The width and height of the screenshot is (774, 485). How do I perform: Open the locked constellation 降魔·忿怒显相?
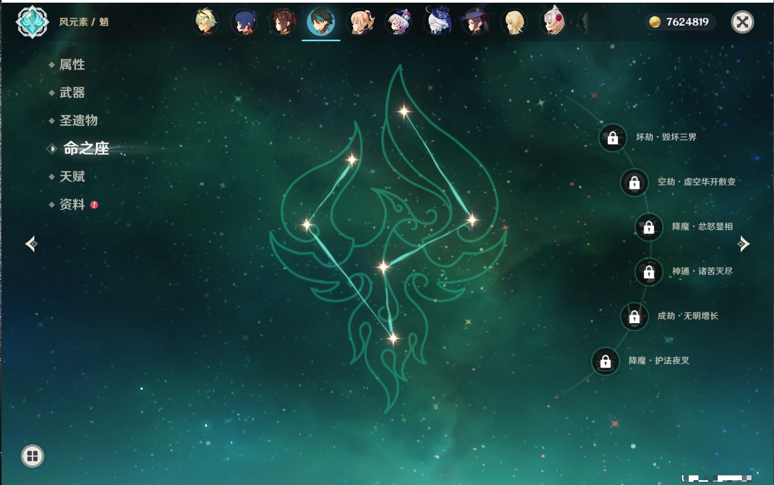coord(649,227)
